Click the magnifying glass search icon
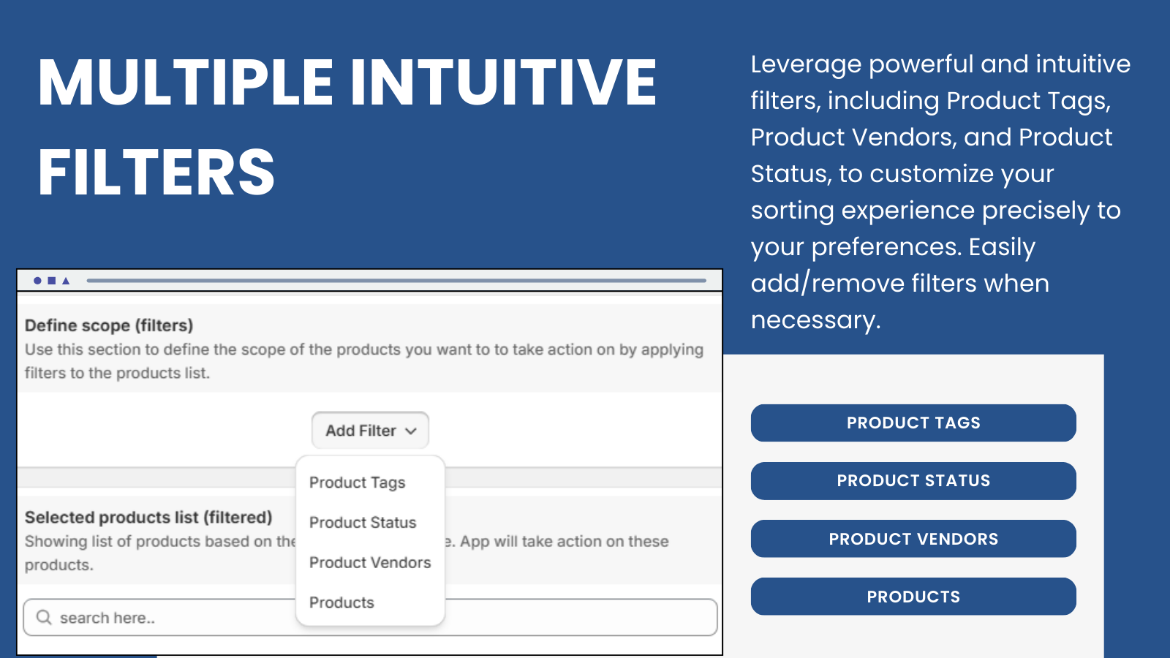Viewport: 1170px width, 658px height. 44,618
